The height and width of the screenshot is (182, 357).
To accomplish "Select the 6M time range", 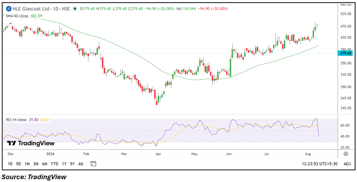I will click(45, 164).
